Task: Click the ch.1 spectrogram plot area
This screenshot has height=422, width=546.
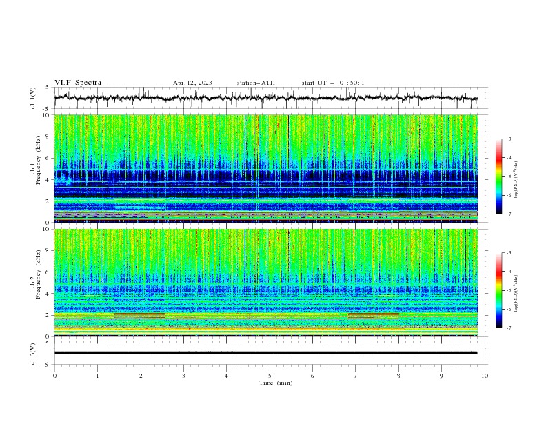Action: coord(265,168)
